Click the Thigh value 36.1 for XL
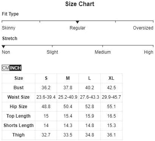 pyautogui.click(x=111, y=135)
